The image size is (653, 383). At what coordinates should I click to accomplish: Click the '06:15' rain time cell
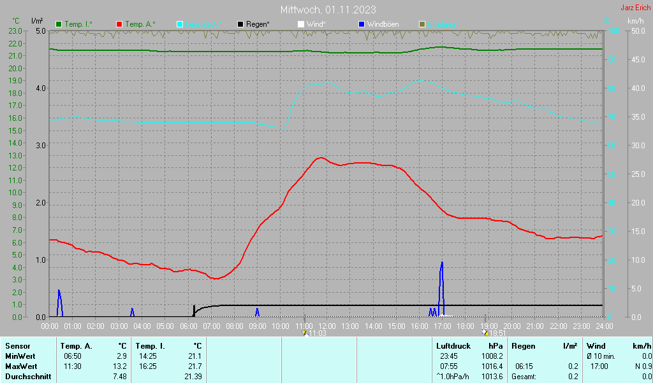524,367
